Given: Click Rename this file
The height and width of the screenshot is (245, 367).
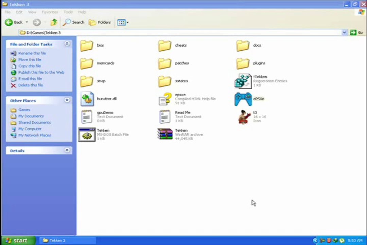Looking at the screenshot, I should tap(32, 53).
